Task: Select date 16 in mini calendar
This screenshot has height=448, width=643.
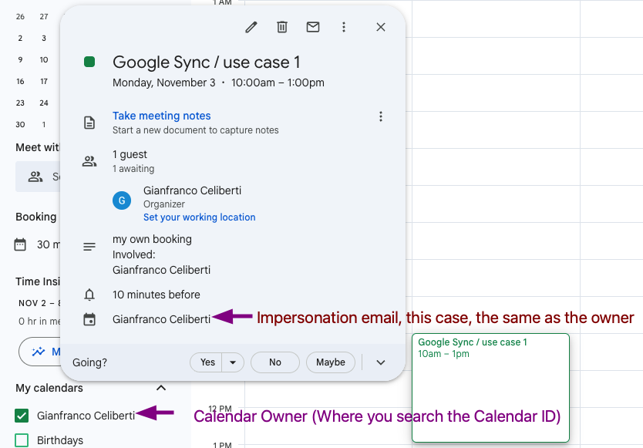Action: (x=20, y=82)
